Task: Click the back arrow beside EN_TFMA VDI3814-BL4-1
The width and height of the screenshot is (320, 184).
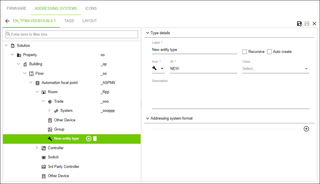Action: pos(7,21)
